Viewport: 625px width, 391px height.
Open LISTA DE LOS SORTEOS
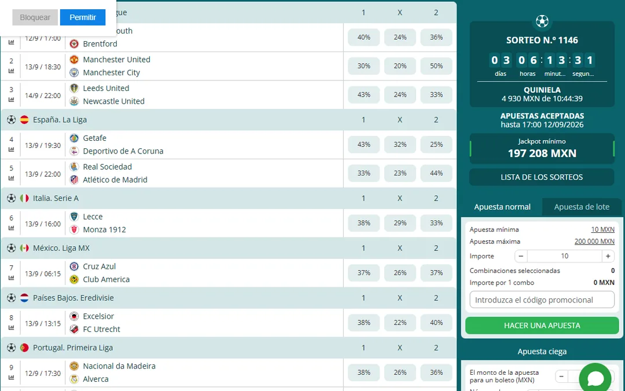542,177
